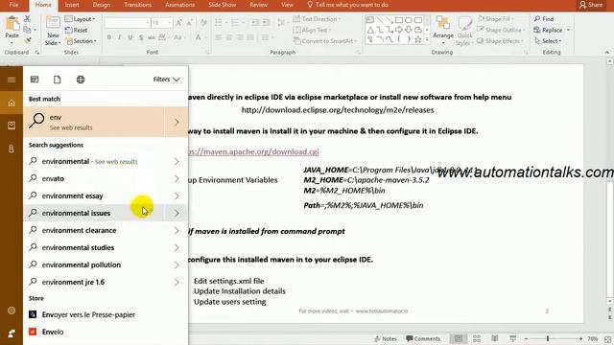614x345 pixels.
Task: Open the Section dropdown
Action: pos(81,40)
